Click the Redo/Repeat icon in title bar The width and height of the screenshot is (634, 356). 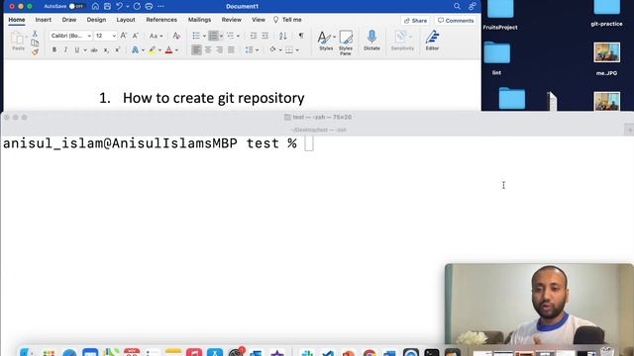(x=137, y=7)
